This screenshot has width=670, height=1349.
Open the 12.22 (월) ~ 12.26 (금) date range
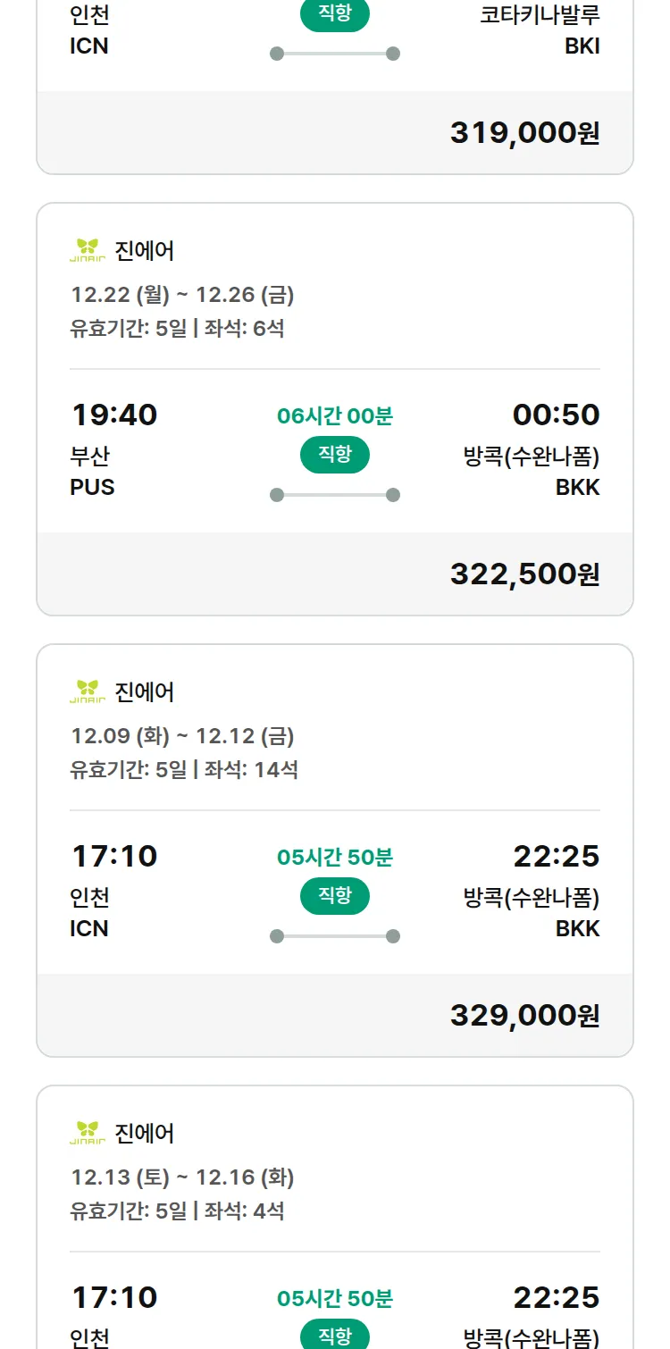pyautogui.click(x=182, y=295)
